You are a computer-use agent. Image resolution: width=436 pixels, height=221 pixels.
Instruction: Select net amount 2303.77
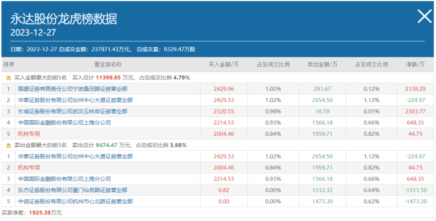415,111
